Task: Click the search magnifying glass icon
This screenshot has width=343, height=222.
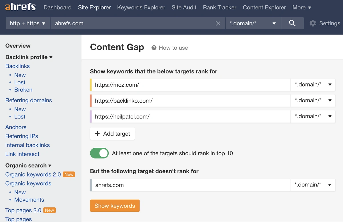Action: point(292,23)
